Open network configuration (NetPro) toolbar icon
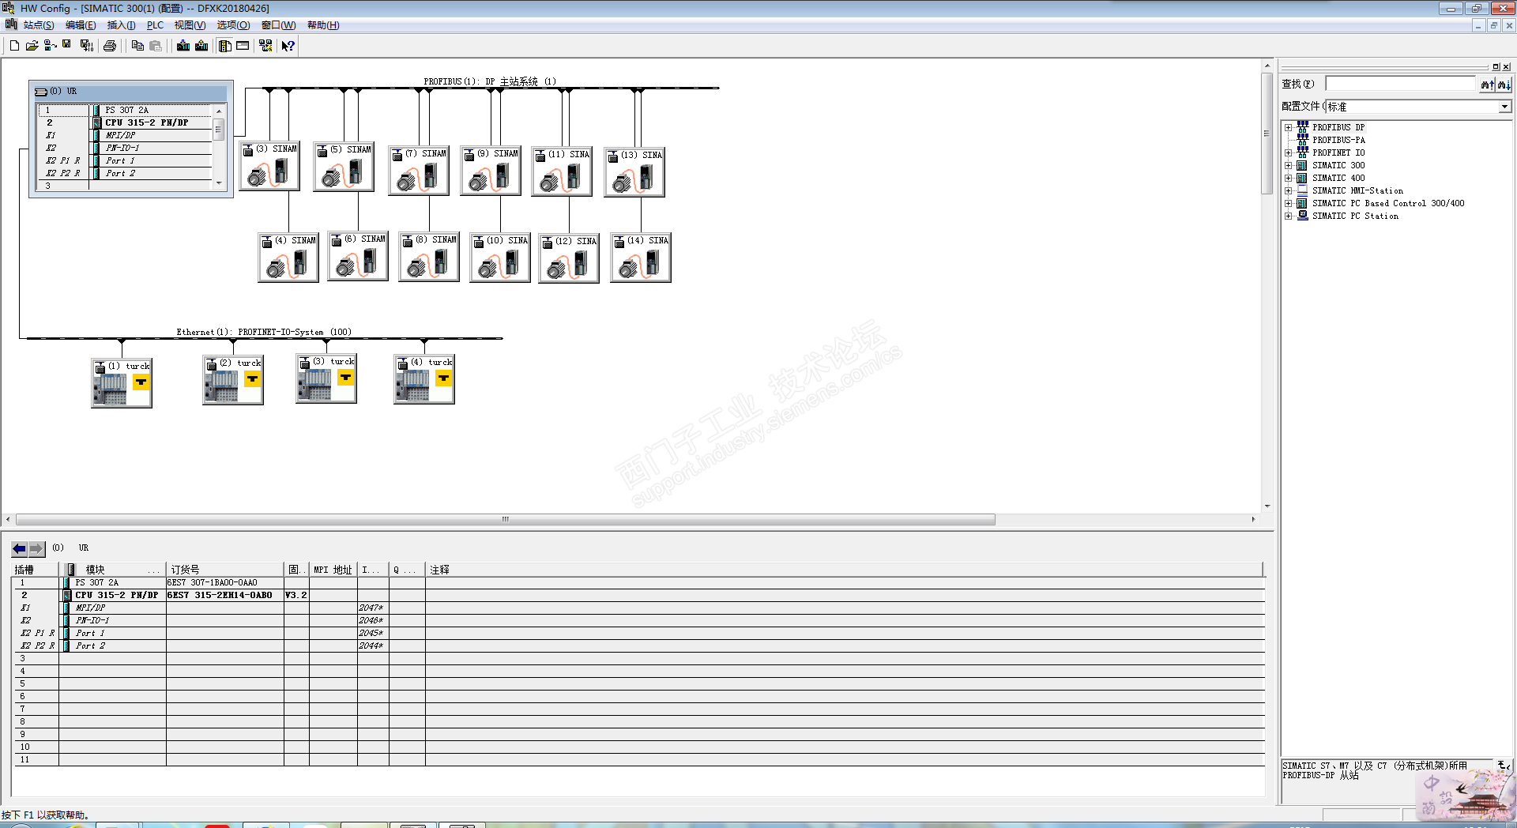1517x828 pixels. [265, 46]
